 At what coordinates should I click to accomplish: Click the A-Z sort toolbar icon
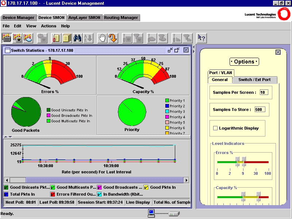(x=87, y=38)
